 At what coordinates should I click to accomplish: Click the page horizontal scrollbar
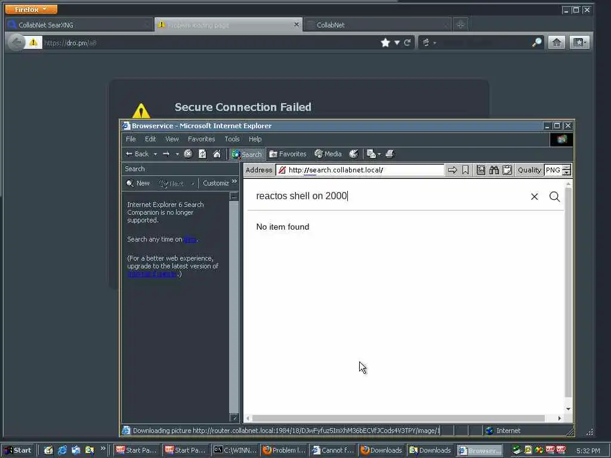tap(398, 418)
